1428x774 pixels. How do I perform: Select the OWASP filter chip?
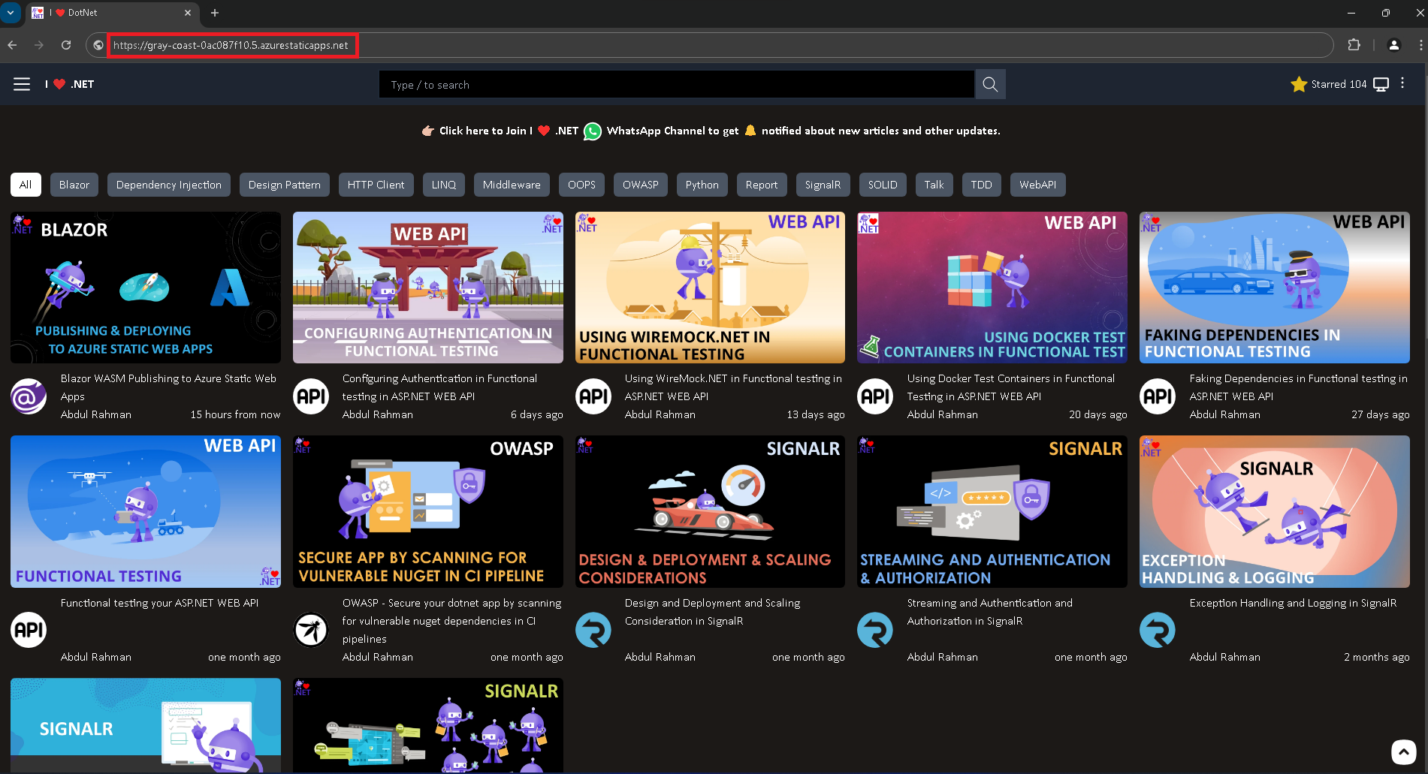641,185
